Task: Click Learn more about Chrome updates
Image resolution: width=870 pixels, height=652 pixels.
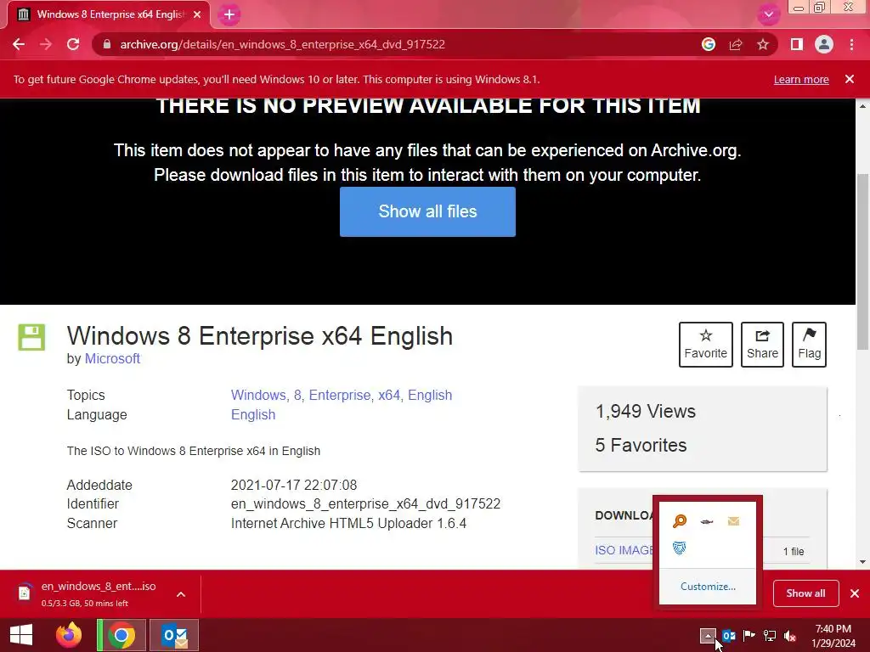Action: click(x=801, y=79)
